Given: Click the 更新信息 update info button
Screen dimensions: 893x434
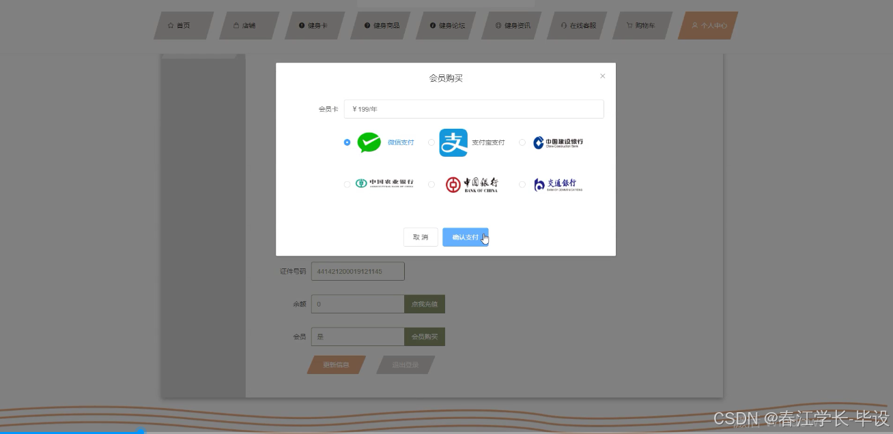Looking at the screenshot, I should (x=335, y=365).
